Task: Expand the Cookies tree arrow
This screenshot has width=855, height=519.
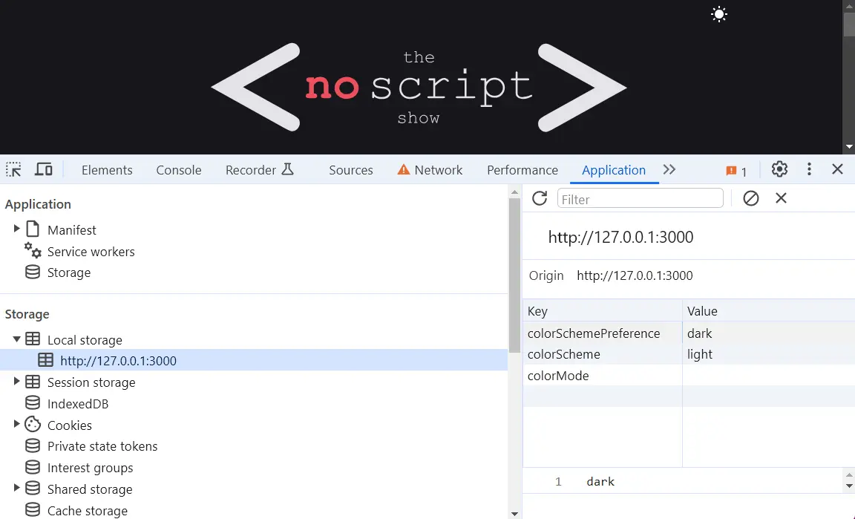Action: point(16,423)
